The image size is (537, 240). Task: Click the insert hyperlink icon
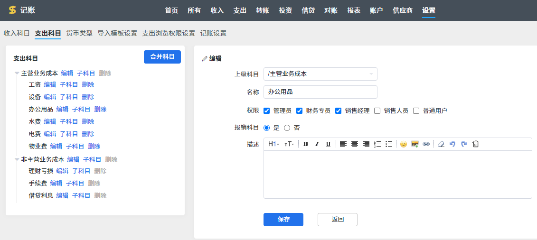tap(426, 144)
